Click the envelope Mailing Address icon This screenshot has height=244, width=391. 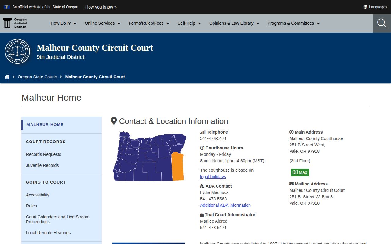pos(291,184)
